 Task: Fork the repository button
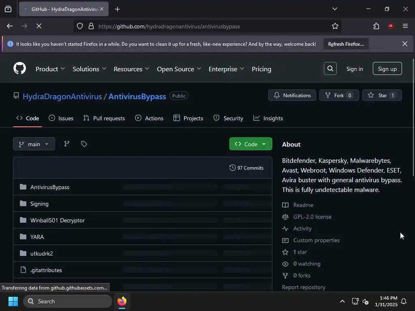point(339,95)
